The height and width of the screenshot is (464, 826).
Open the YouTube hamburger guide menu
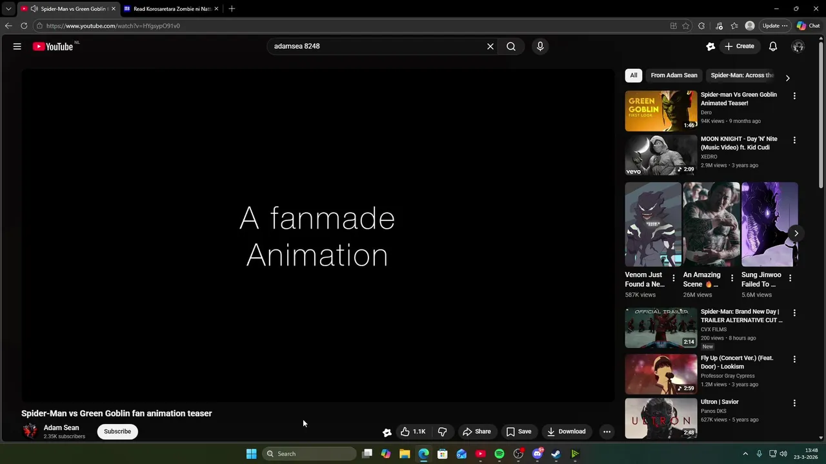[x=17, y=46]
